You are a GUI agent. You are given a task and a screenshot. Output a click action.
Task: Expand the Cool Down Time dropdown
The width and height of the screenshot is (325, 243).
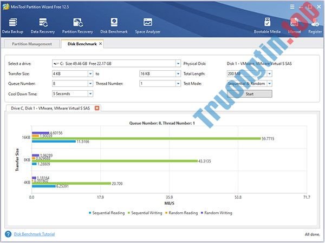pos(90,93)
